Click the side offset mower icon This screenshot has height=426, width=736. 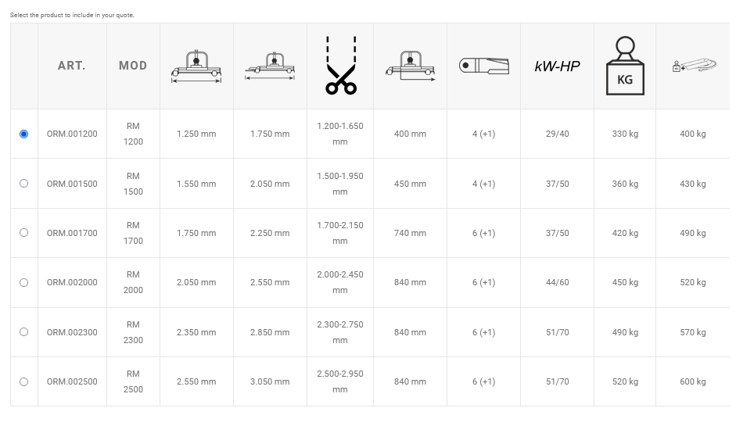pos(411,66)
